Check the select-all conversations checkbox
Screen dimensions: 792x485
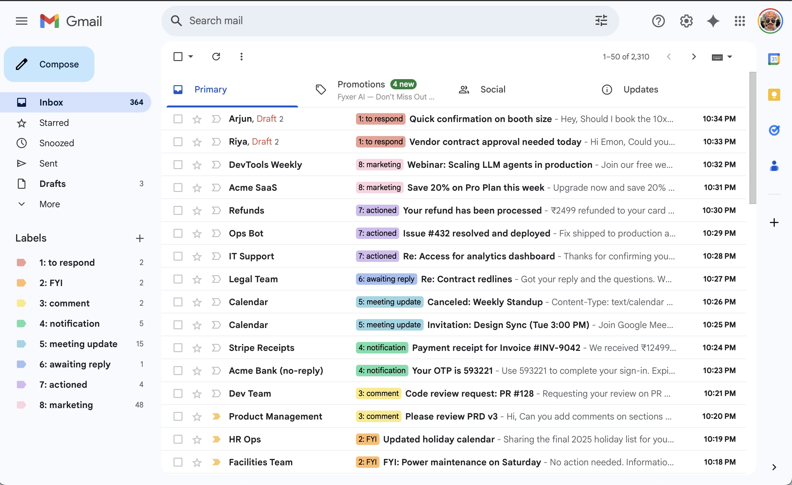[x=178, y=57]
